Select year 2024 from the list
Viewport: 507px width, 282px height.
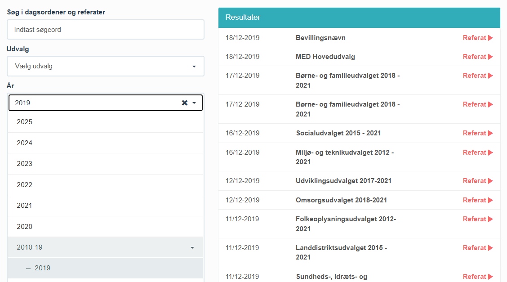click(x=25, y=143)
